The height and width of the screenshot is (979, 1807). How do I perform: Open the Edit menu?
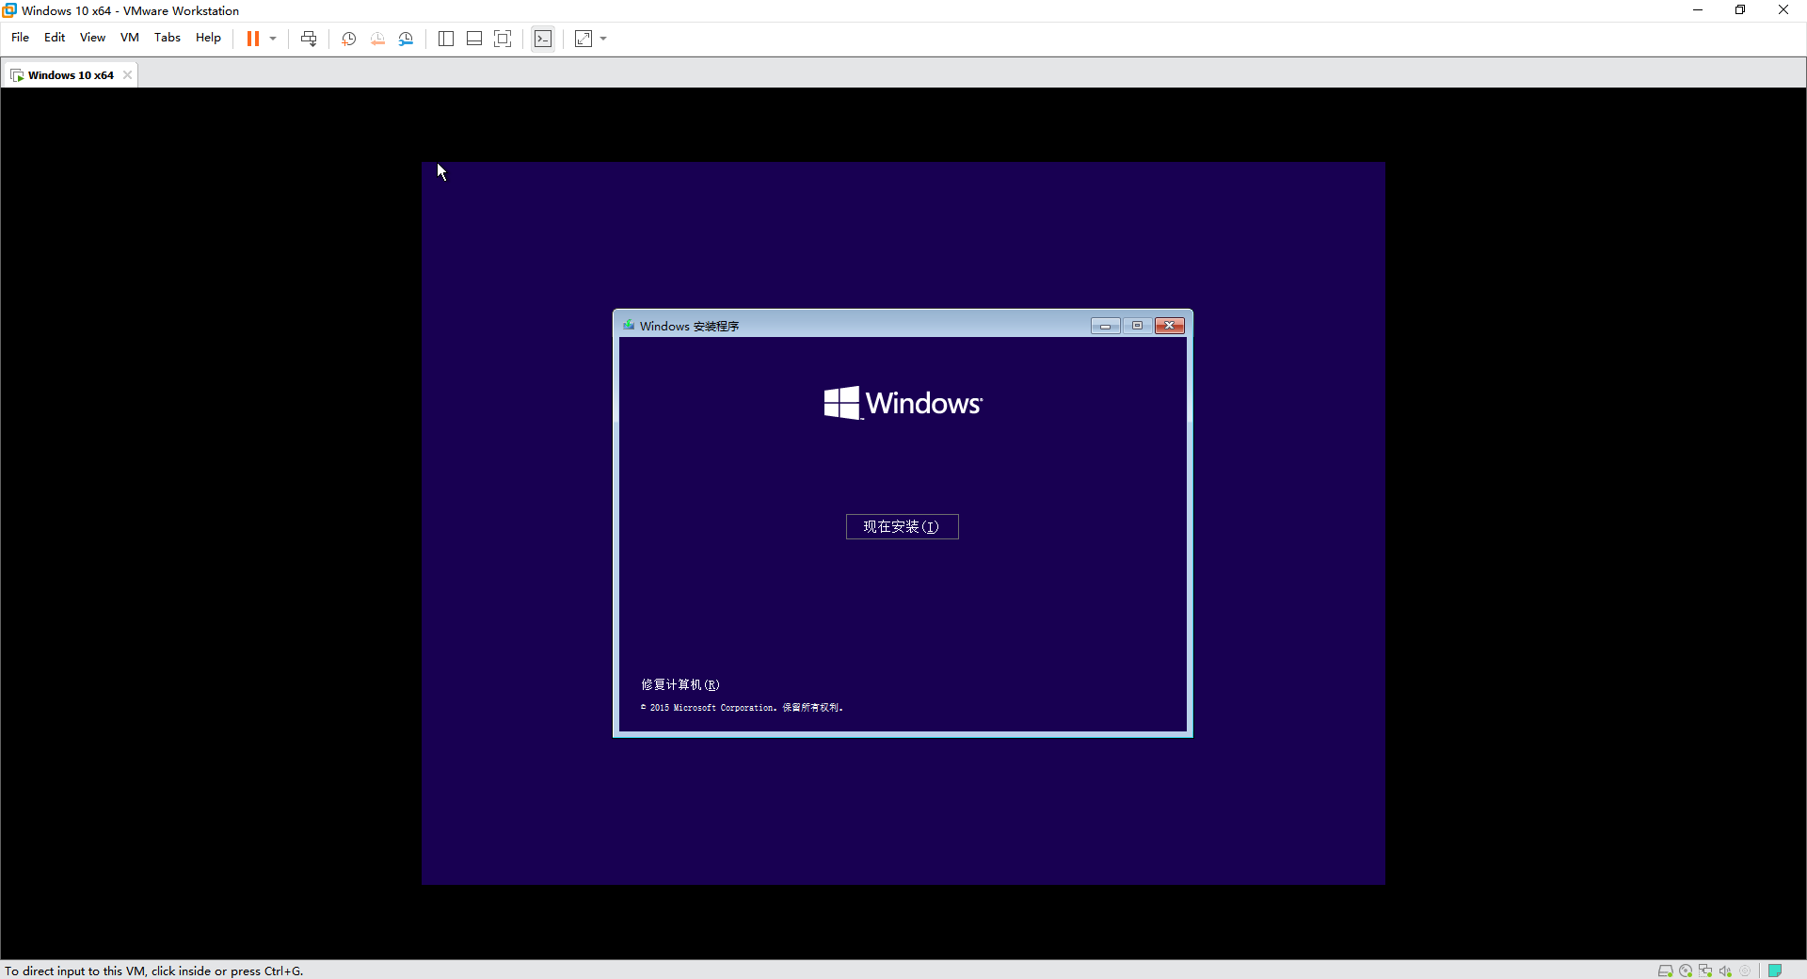click(x=55, y=38)
